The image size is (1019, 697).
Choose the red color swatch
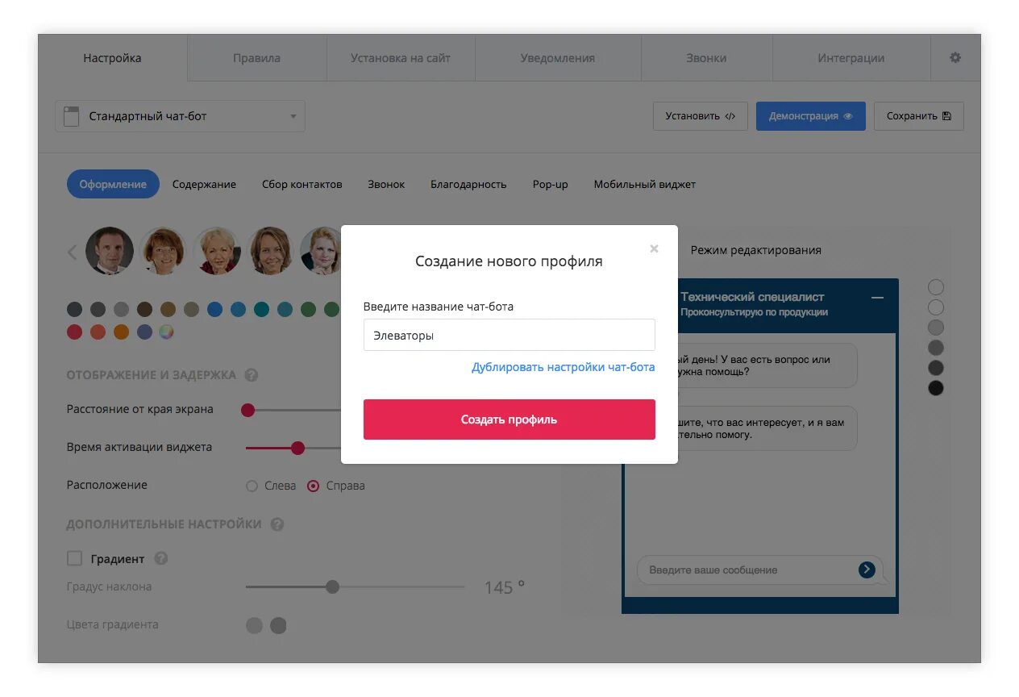75,332
